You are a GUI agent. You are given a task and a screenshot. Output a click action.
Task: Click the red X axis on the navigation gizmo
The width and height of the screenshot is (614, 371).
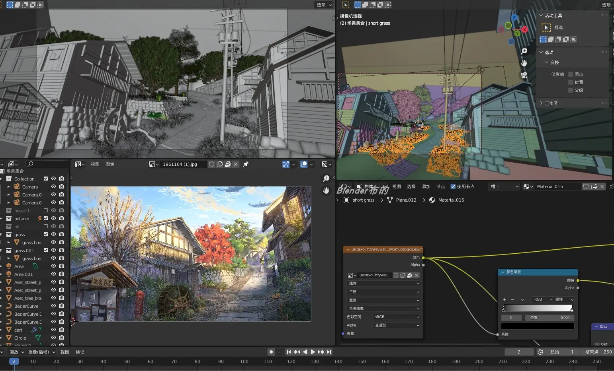coord(525,29)
